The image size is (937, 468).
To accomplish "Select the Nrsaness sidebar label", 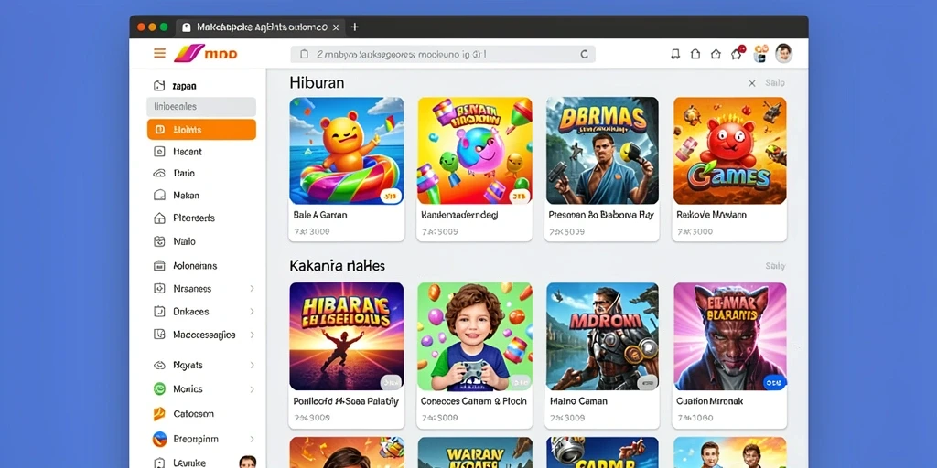I will (x=192, y=288).
